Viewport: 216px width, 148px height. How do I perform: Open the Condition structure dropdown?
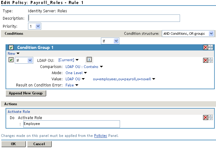188,34
